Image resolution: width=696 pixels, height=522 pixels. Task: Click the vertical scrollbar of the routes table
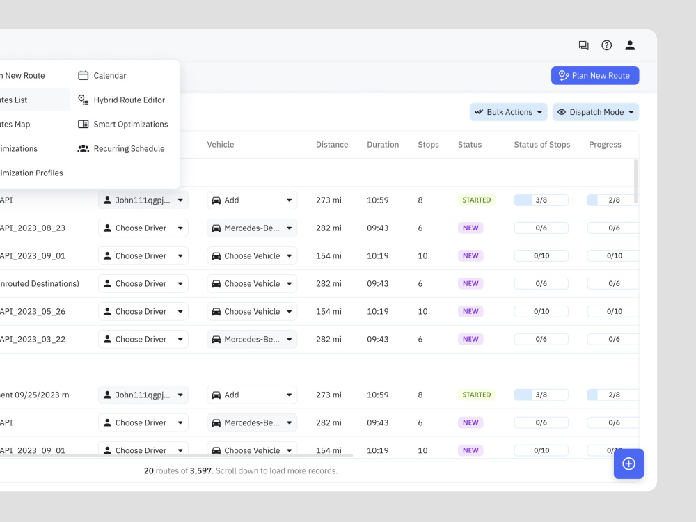(x=635, y=181)
